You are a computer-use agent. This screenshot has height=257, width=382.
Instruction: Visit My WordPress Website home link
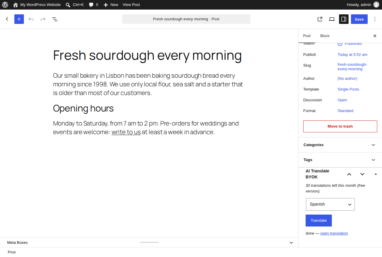[x=37, y=5]
